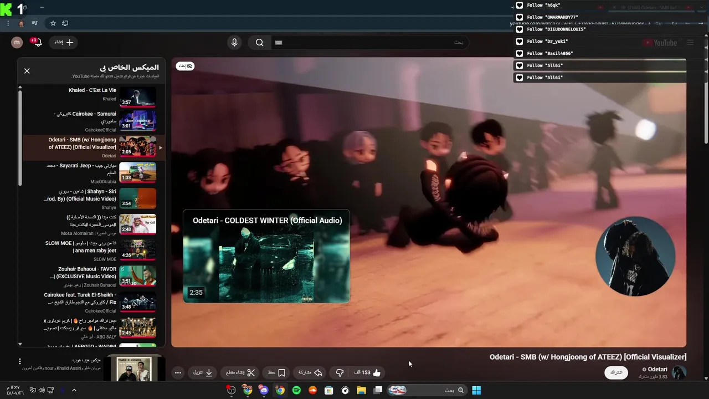This screenshot has height=399, width=709.
Task: Open Task View on the taskbar
Action: (x=378, y=390)
